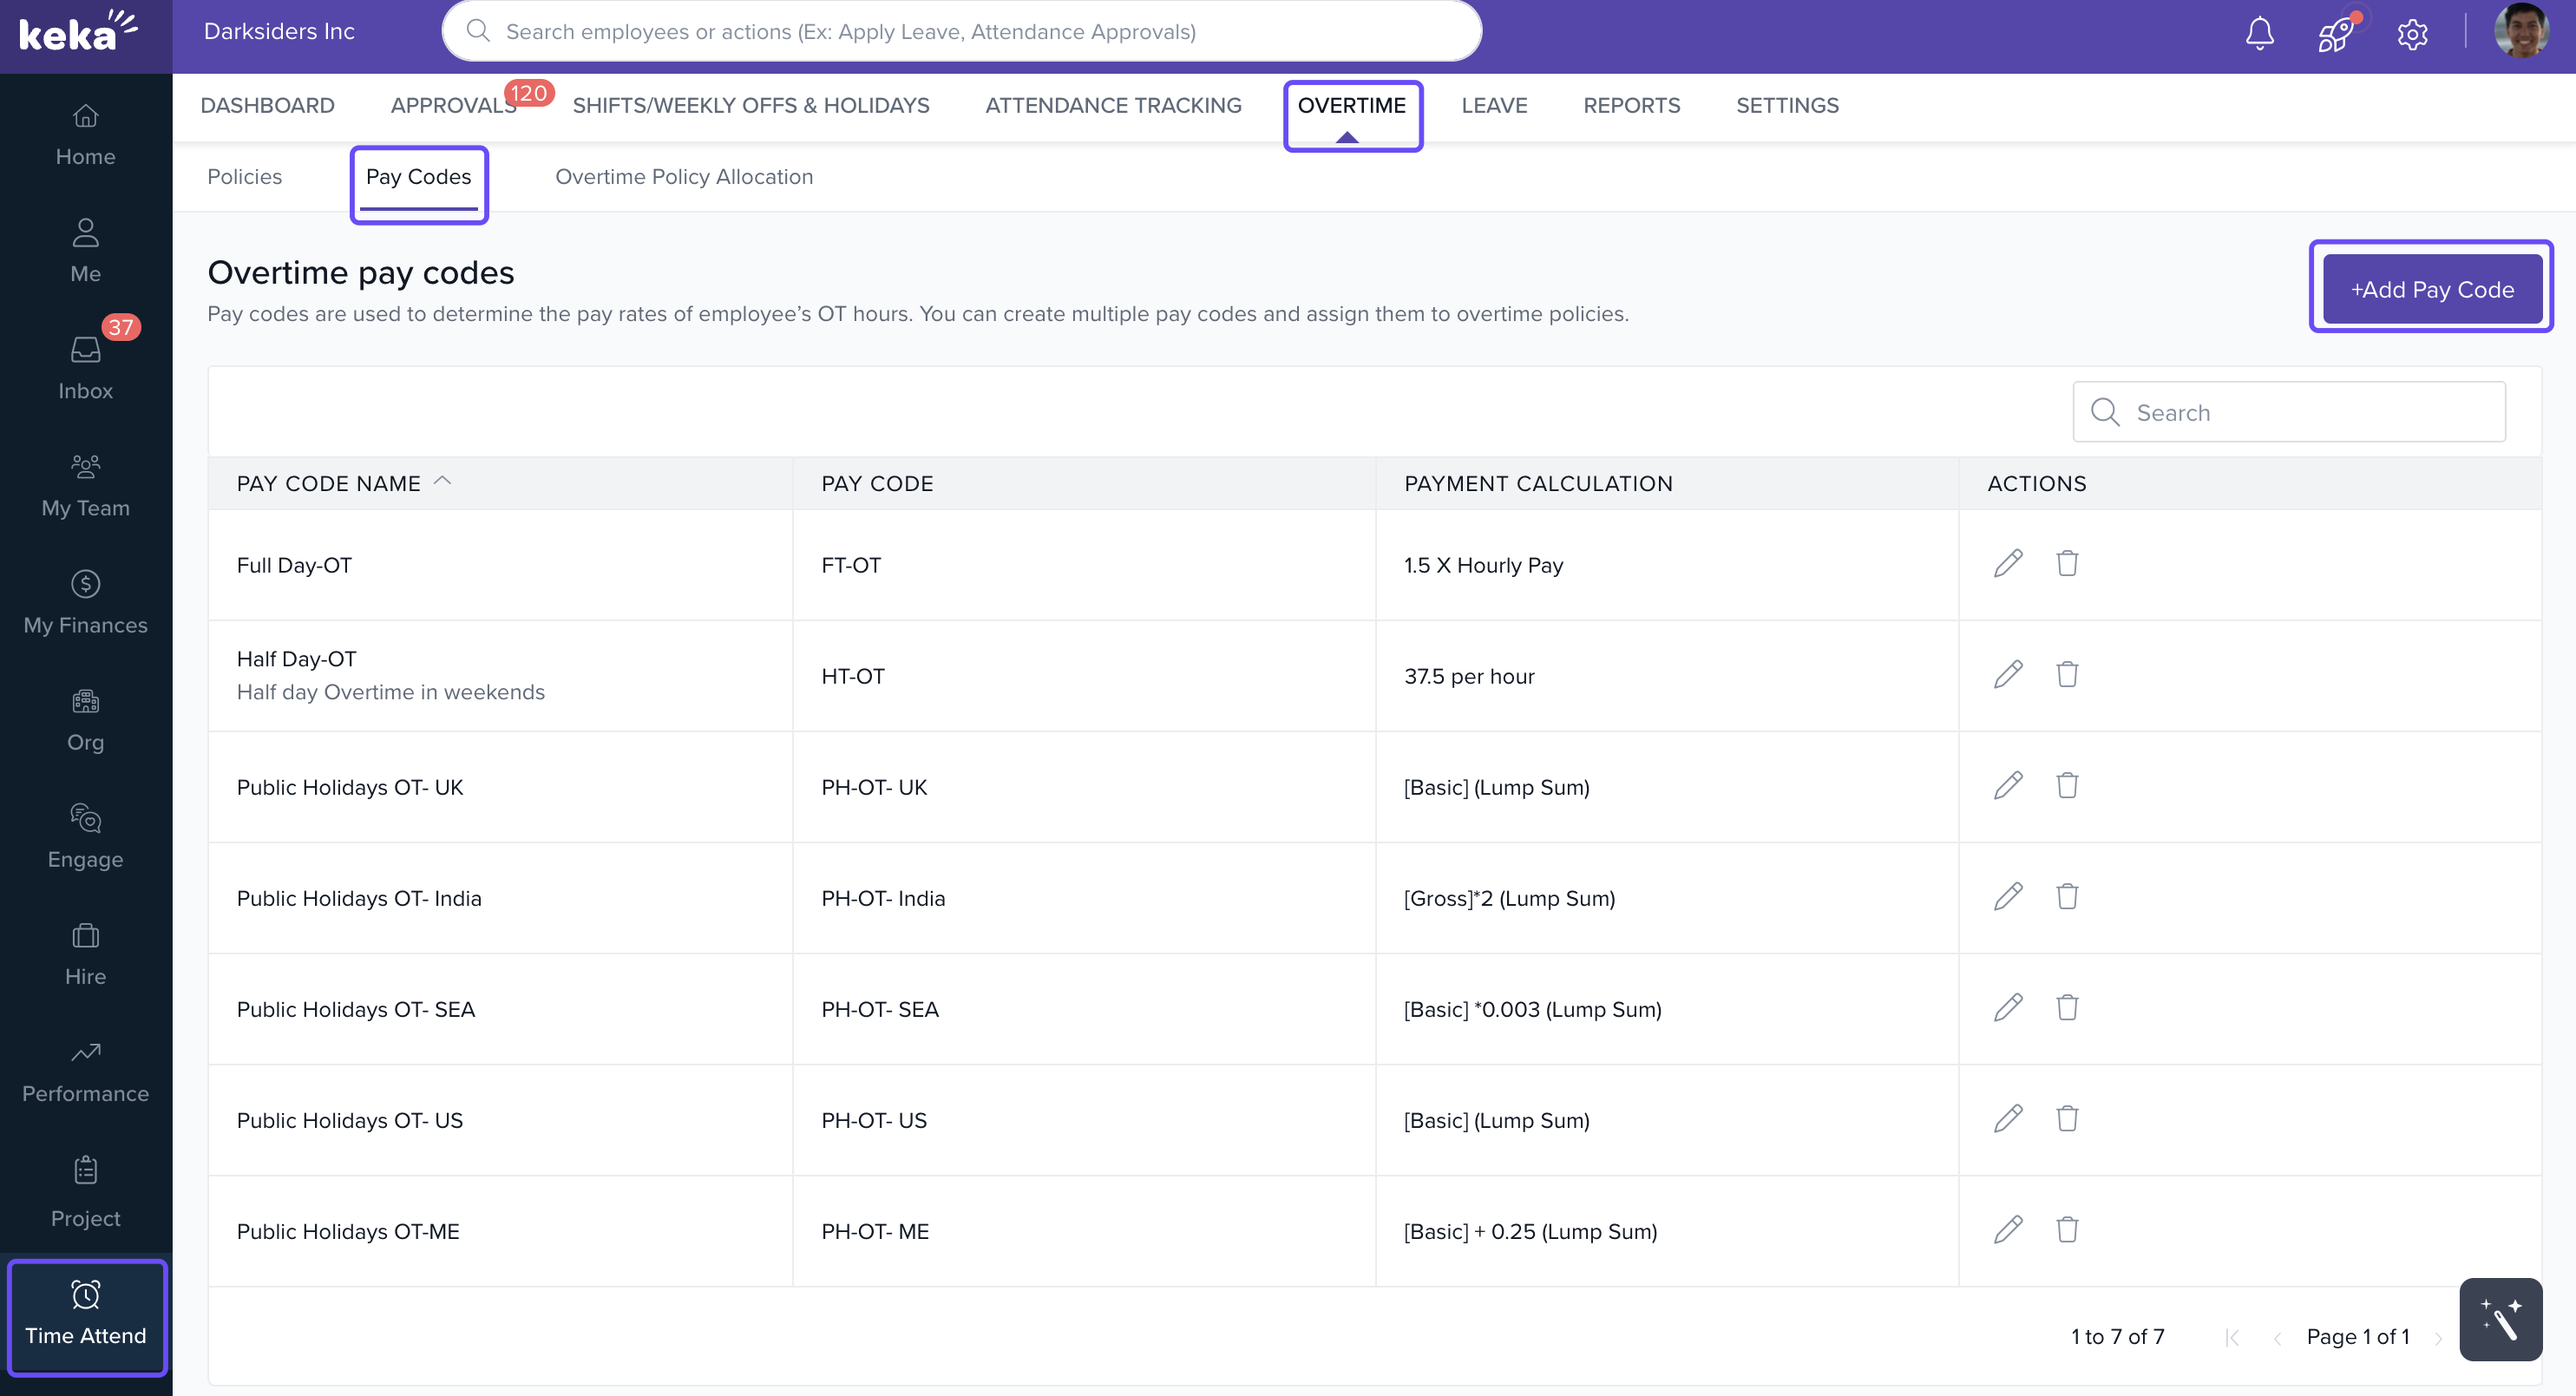This screenshot has width=2576, height=1396.
Task: Edit the Full Day-OT pay code
Action: [2007, 564]
